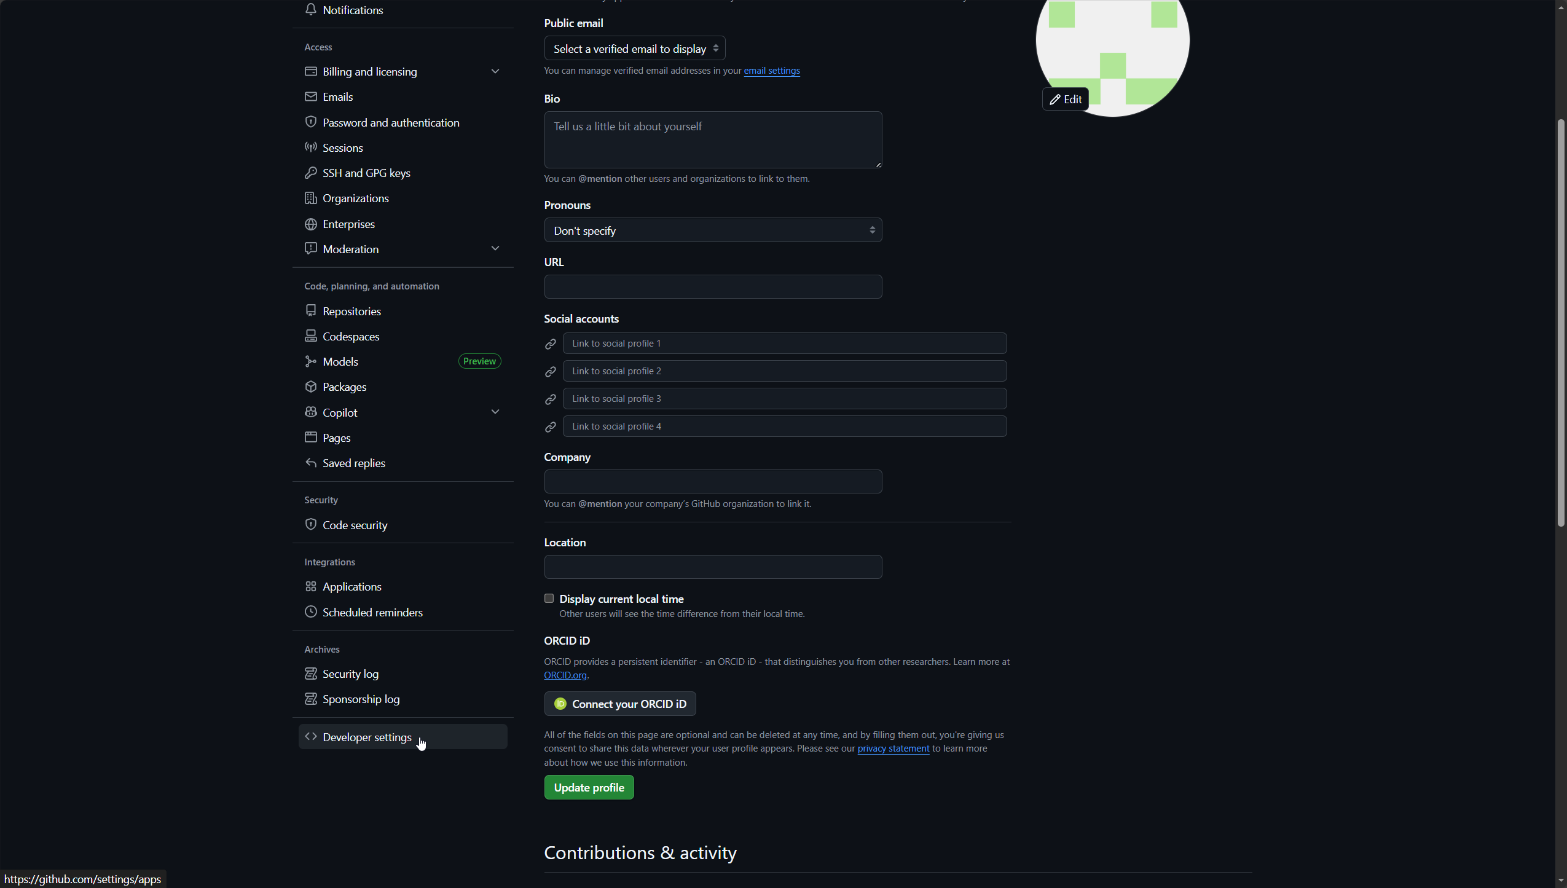Click into the Bio text area
The image size is (1567, 888).
point(713,140)
